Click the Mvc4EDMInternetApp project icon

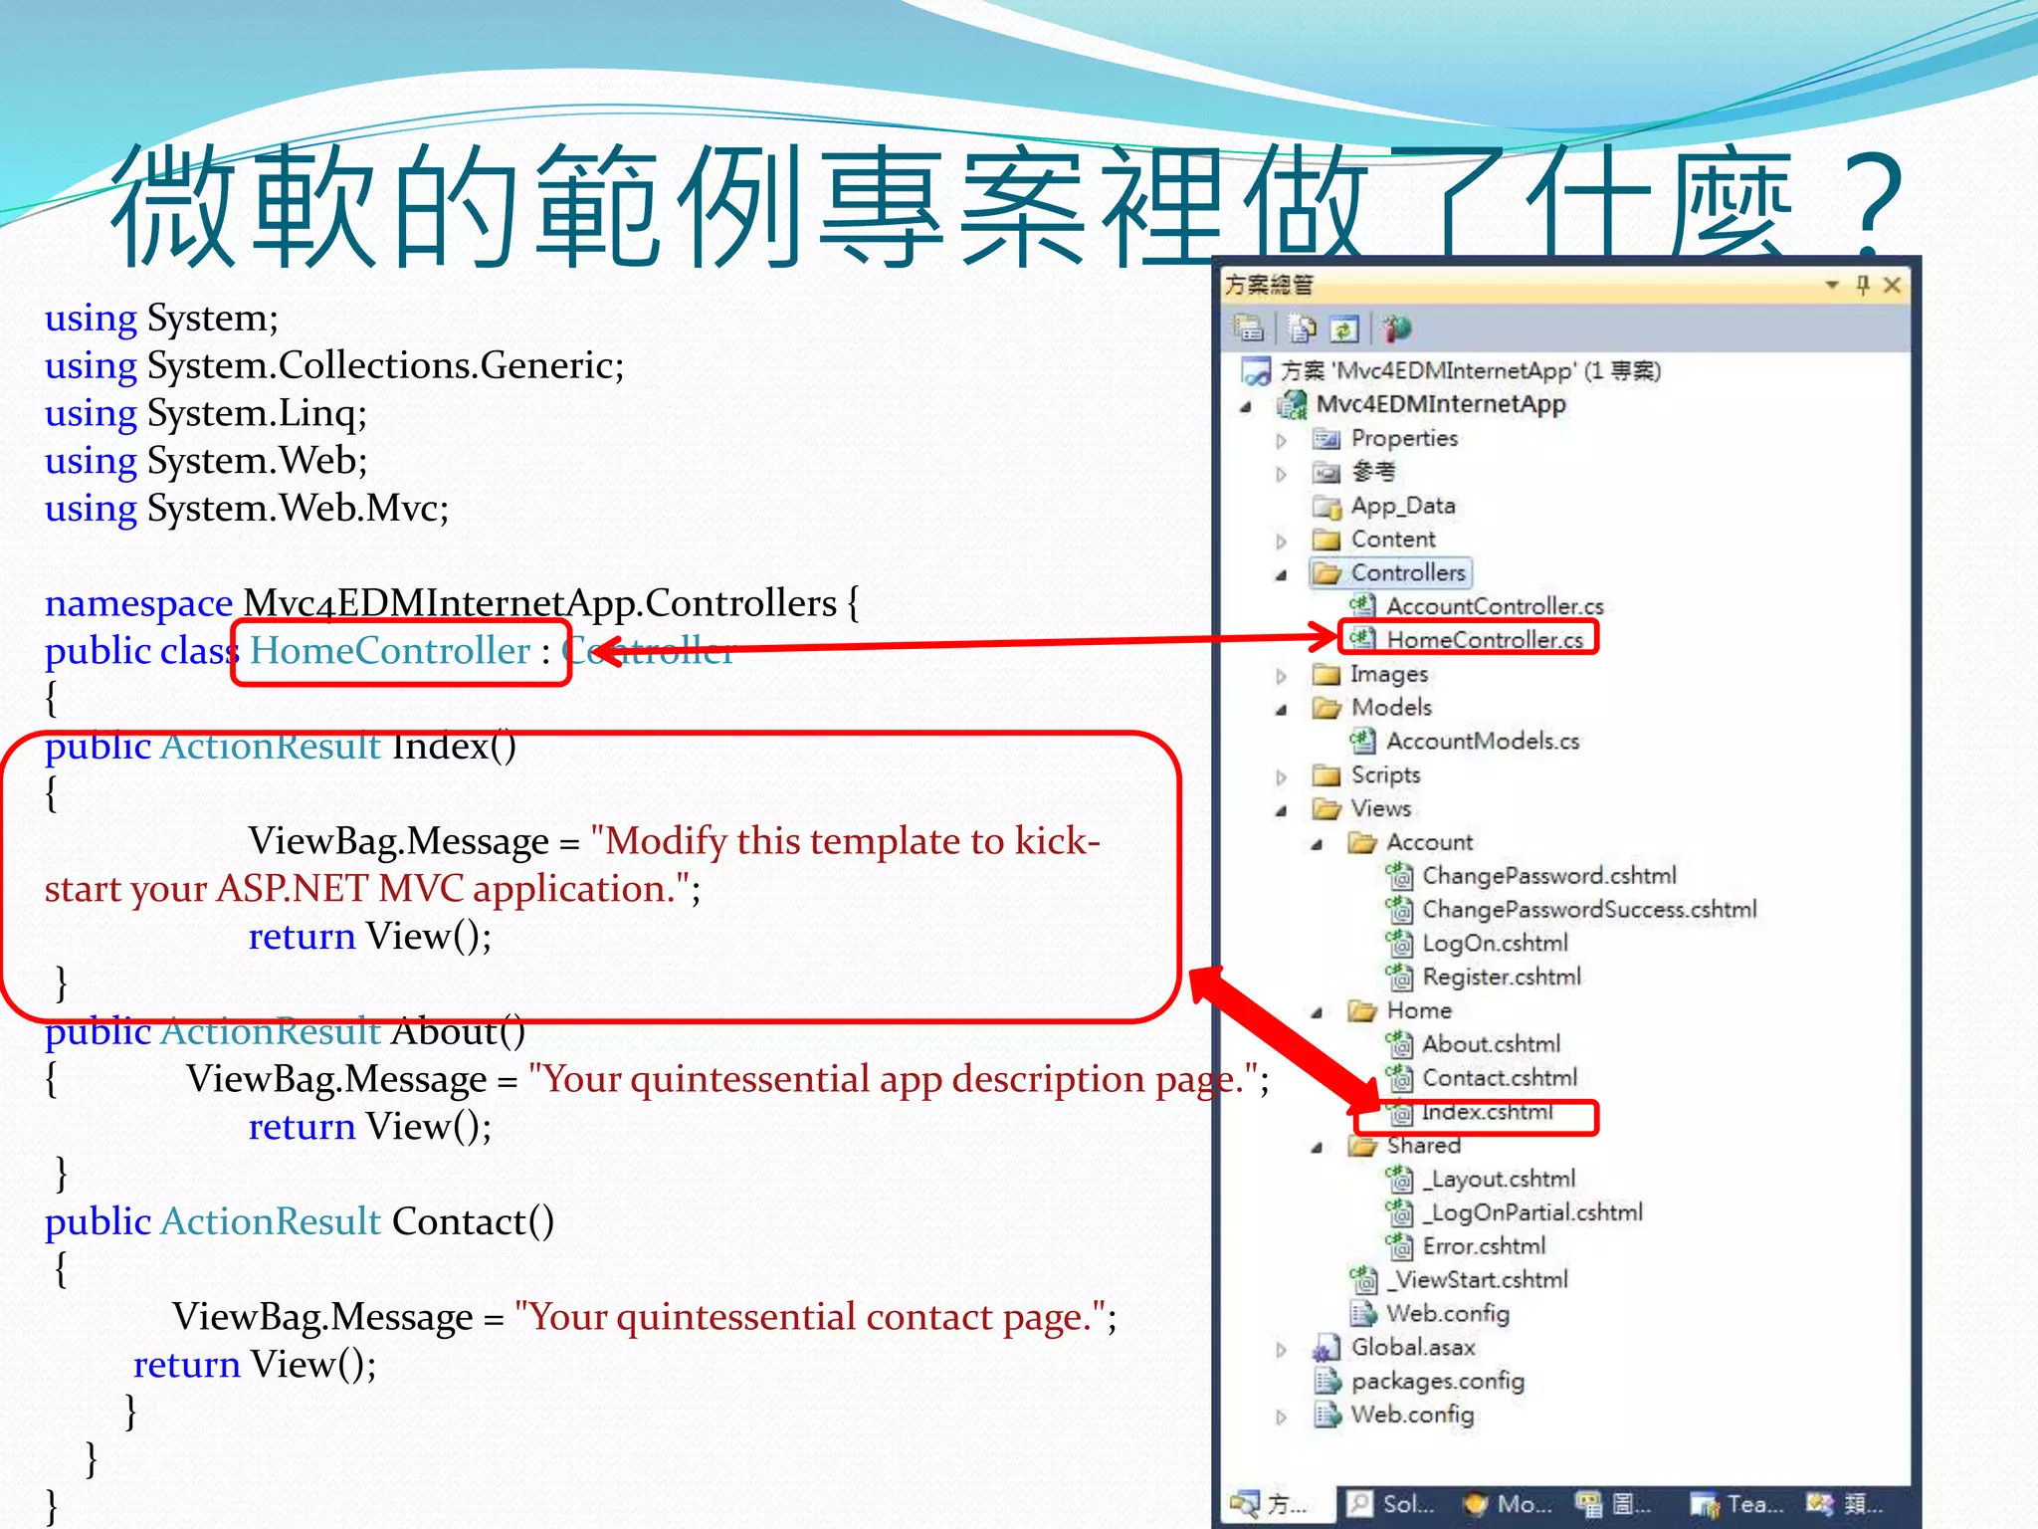point(1293,404)
